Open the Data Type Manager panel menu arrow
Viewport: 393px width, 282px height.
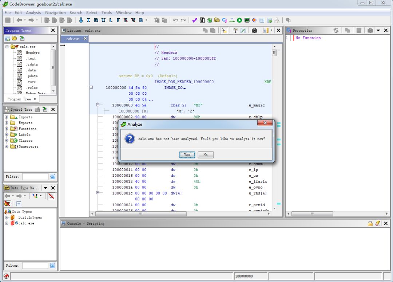point(45,188)
